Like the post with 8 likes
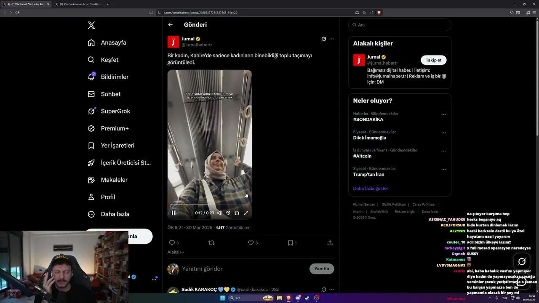The height and width of the screenshot is (303, 539). pyautogui.click(x=253, y=243)
